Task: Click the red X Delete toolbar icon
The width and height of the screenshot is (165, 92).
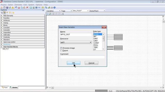Action: point(27,7)
